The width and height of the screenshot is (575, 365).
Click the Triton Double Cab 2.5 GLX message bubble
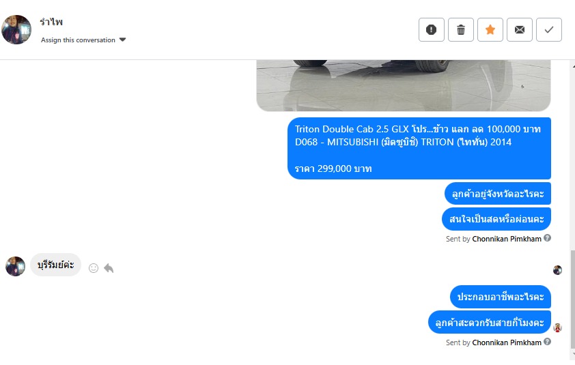[419, 149]
